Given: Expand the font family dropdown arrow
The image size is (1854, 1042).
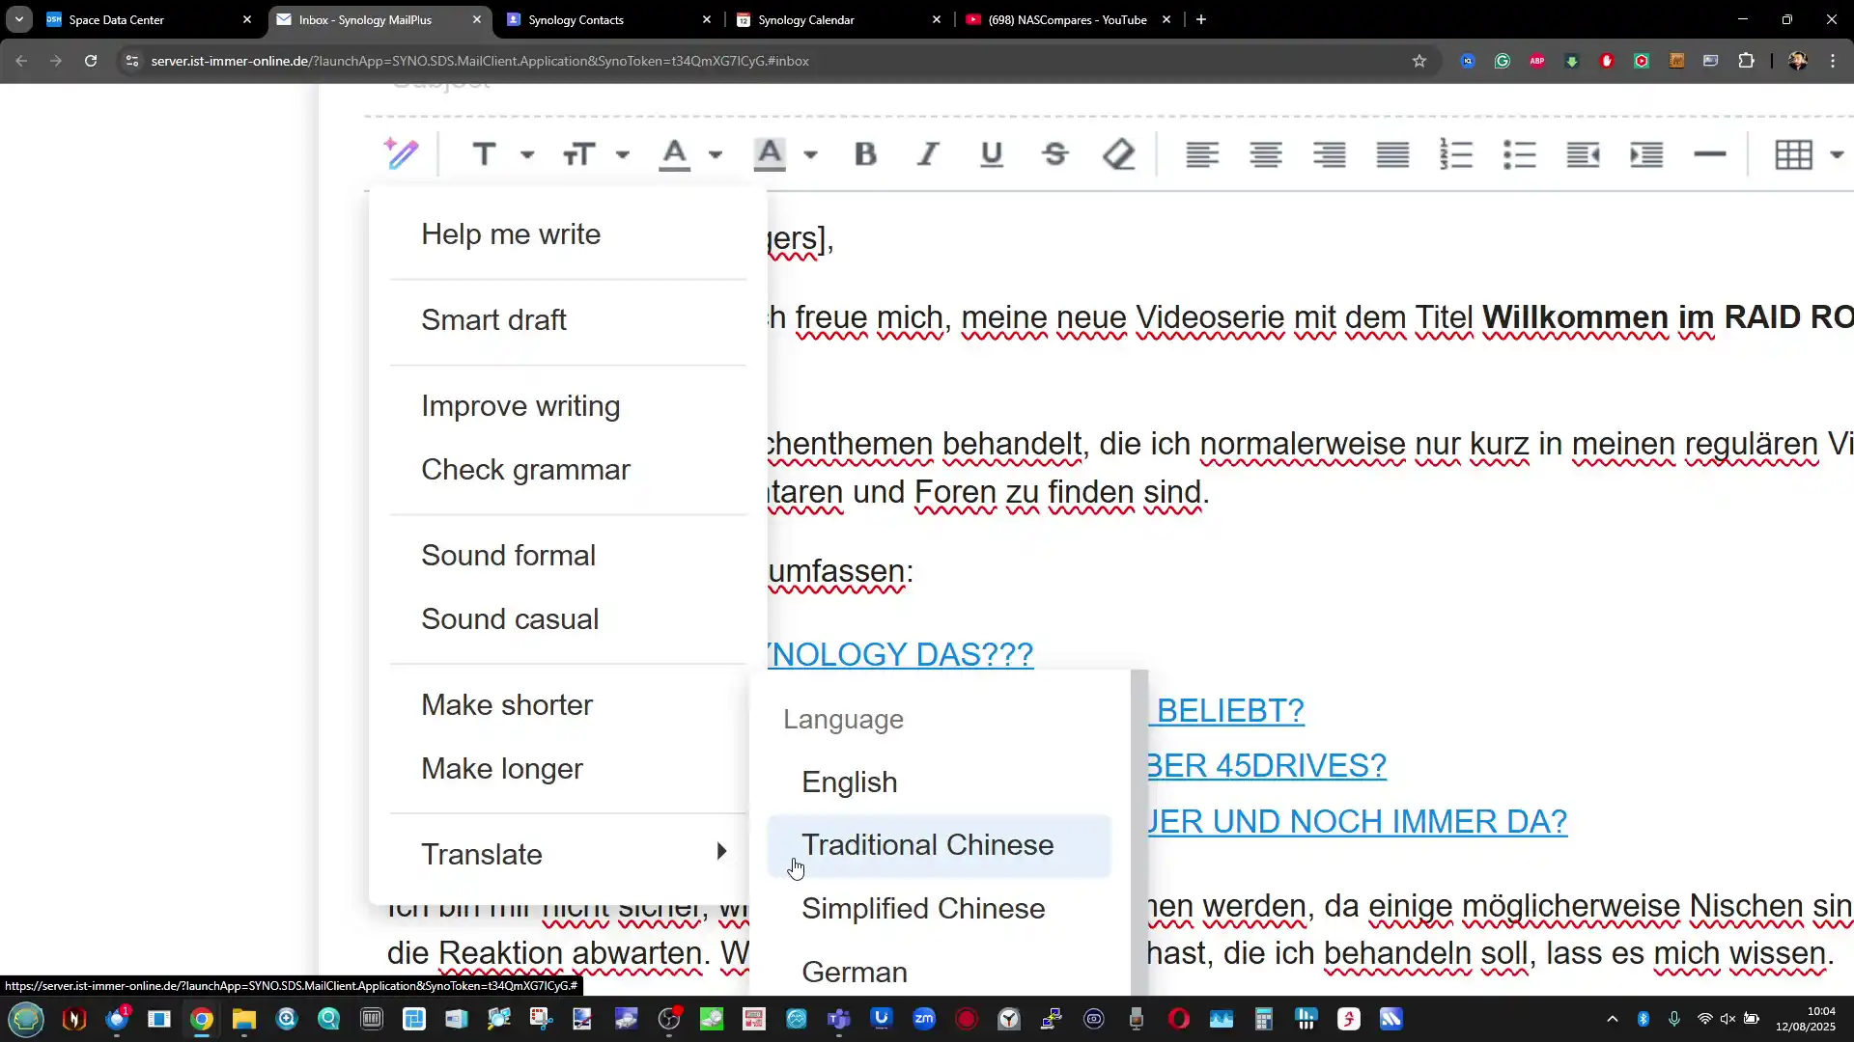Looking at the screenshot, I should coord(527,154).
